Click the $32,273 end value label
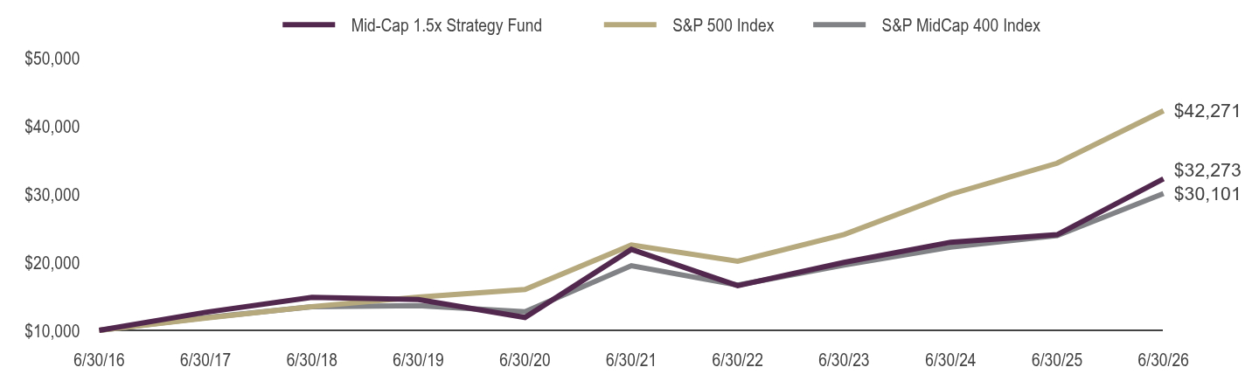The image size is (1259, 388). tap(1207, 170)
